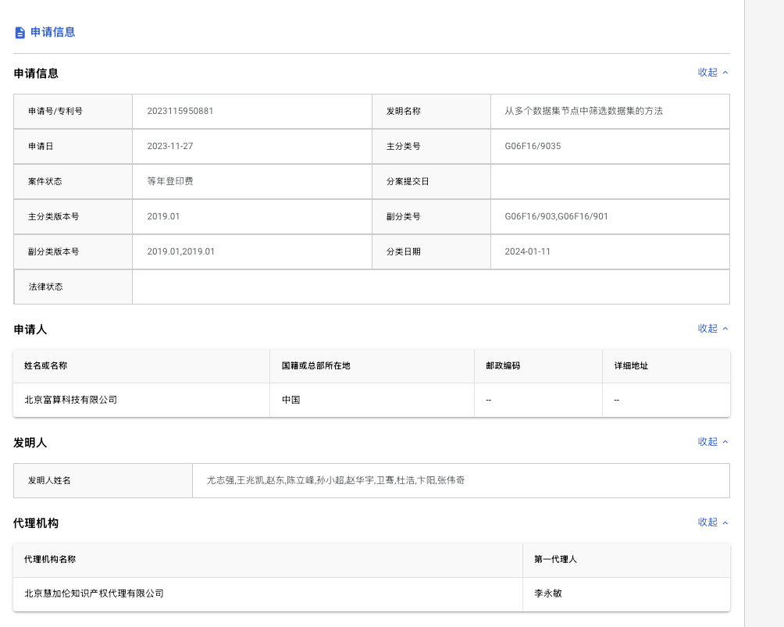Click the 法律状态 label cell

pos(73,287)
